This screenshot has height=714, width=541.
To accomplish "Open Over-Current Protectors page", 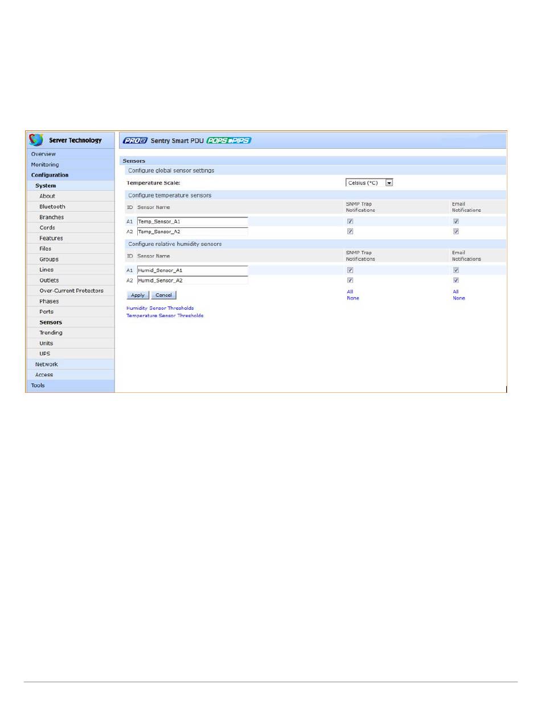I will pos(71,291).
